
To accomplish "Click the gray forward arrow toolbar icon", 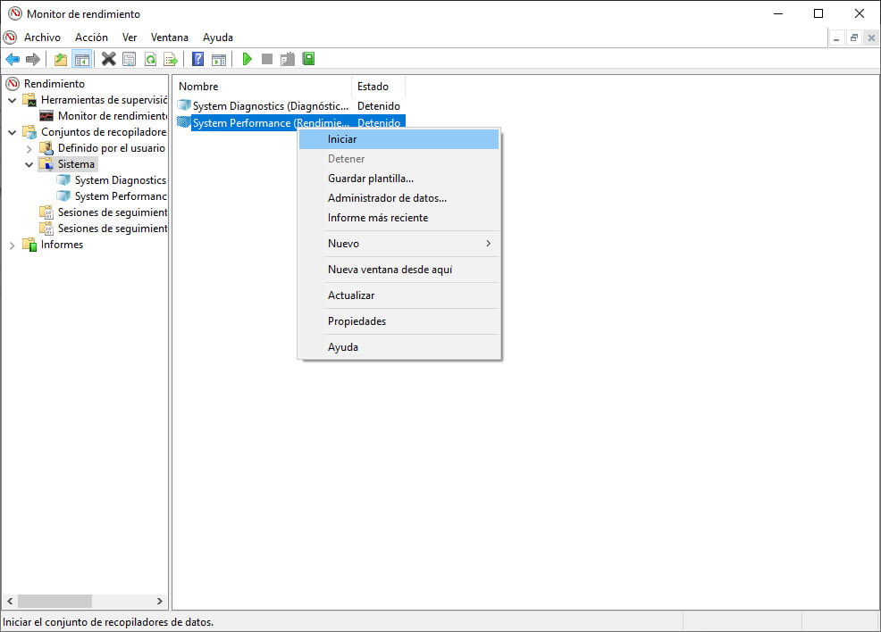I will click(x=33, y=59).
